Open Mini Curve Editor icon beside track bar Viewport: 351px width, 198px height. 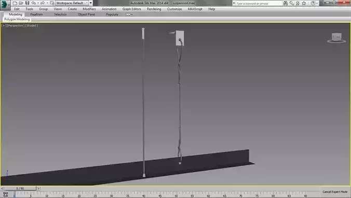[x=5, y=194]
